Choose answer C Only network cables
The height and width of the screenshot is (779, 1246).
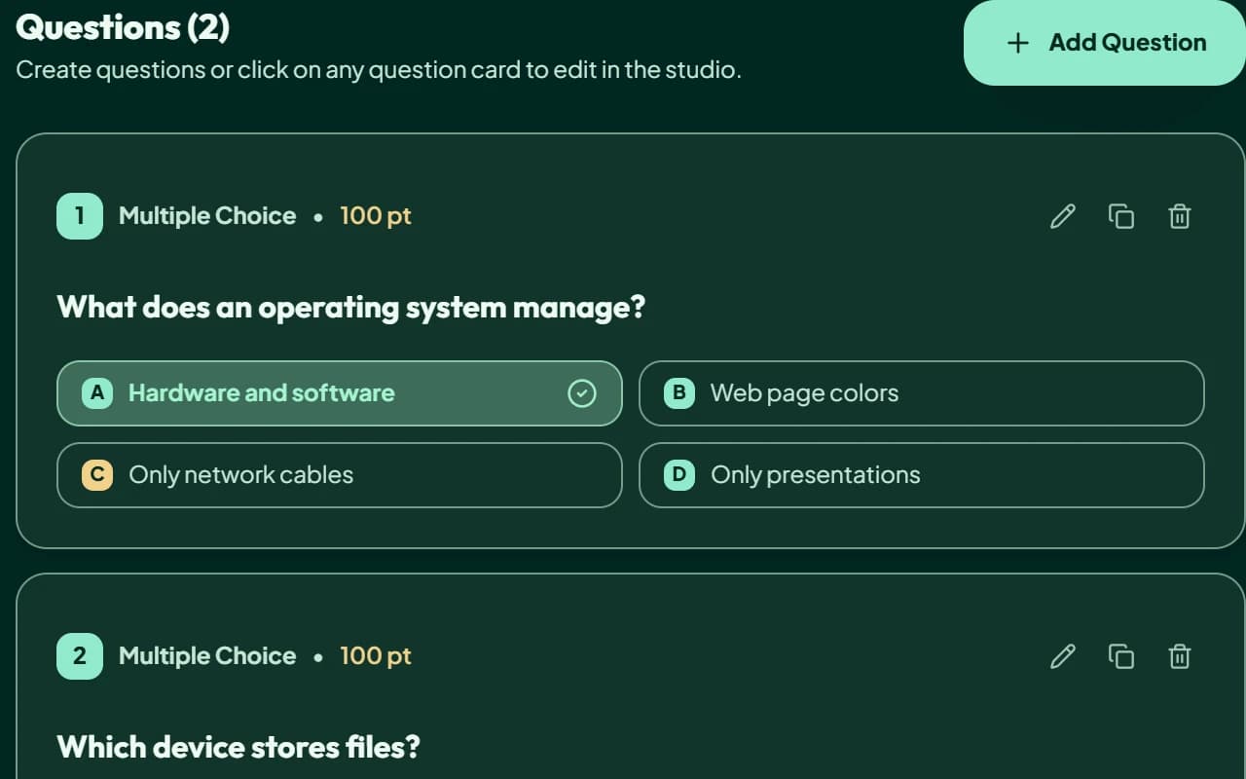(340, 475)
